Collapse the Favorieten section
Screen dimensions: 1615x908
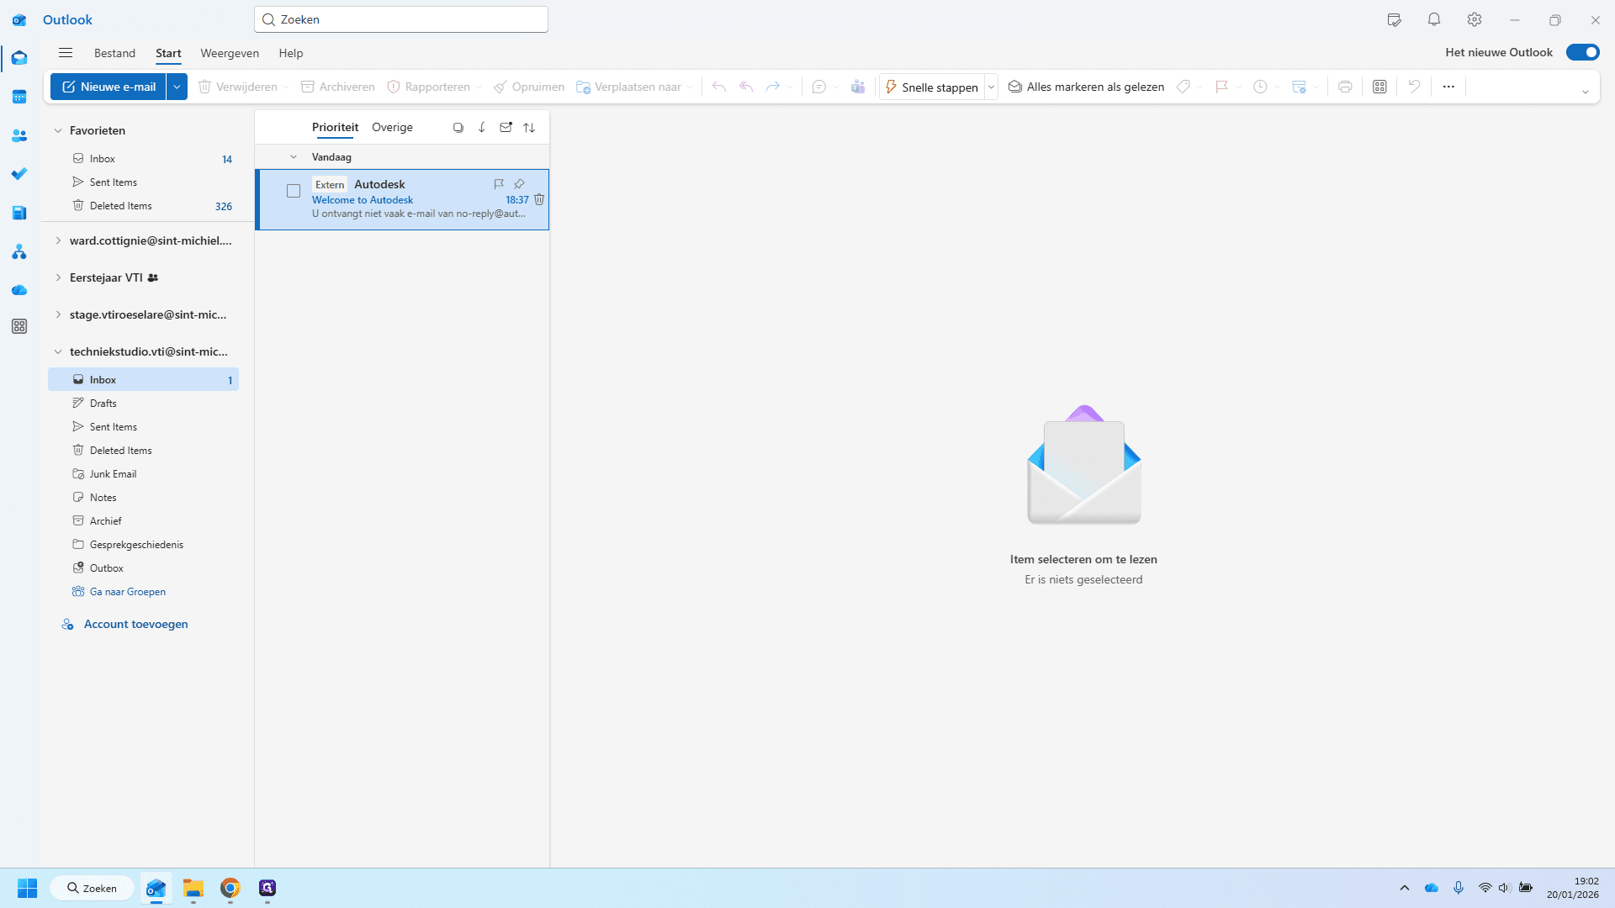(58, 130)
